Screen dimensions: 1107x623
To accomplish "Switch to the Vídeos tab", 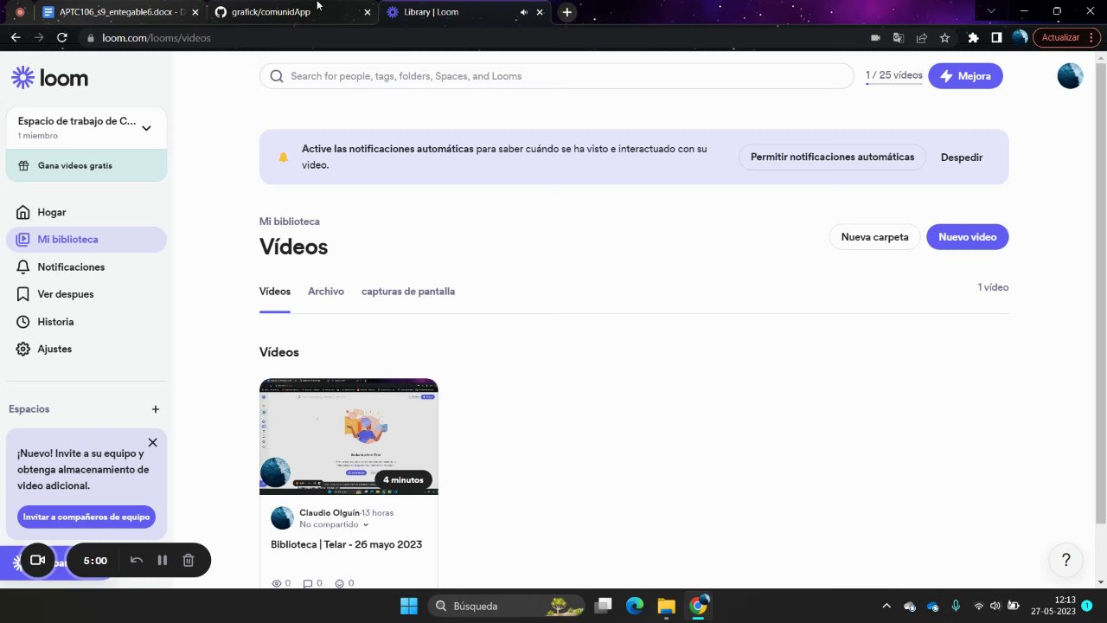I will pos(275,292).
